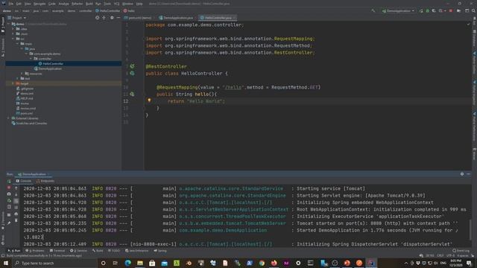Click HelloController breadcrumb in navigation bar
This screenshot has height=268, width=477.
point(107,10)
